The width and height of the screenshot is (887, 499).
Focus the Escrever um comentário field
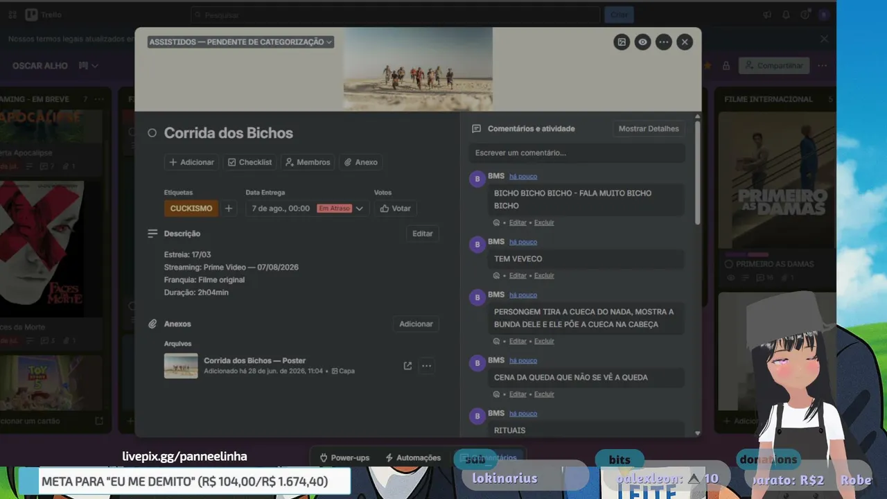pos(577,152)
